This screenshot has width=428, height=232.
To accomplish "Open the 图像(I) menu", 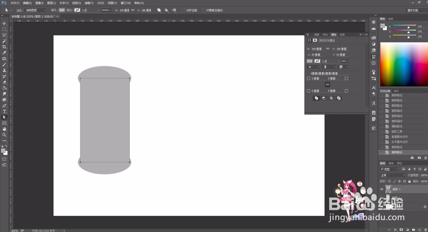I will (39, 3).
